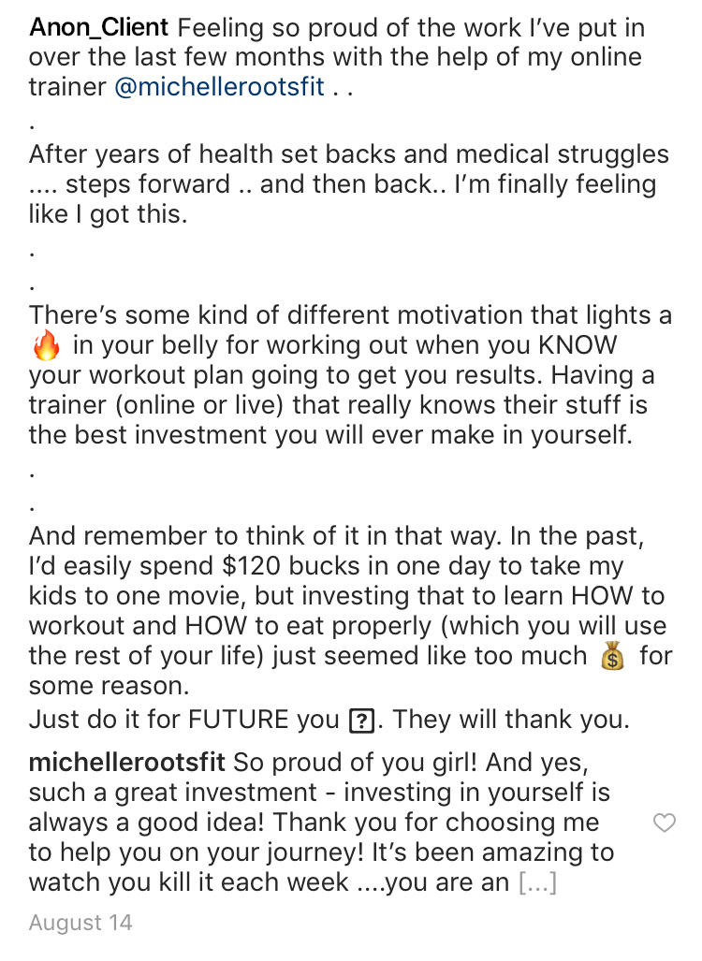Click the capitalized word "KNOW"

[578, 345]
